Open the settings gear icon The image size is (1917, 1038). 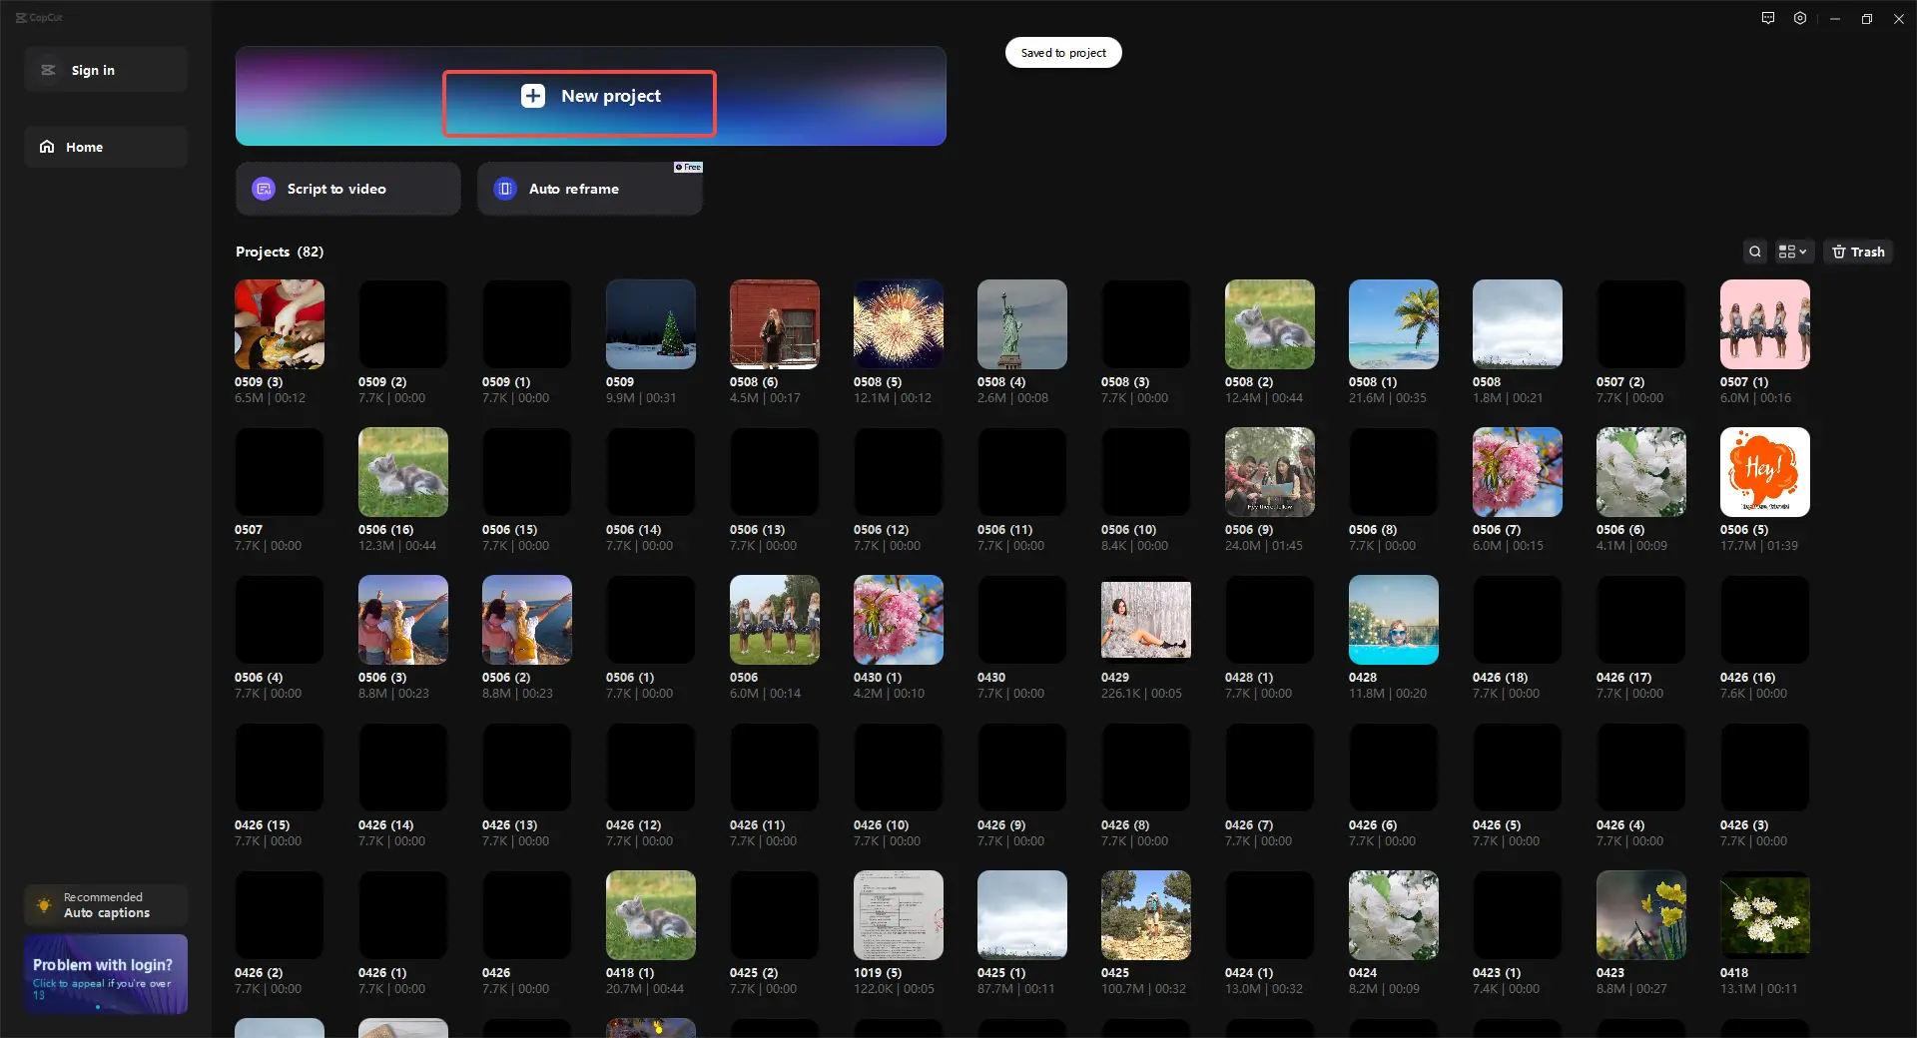(x=1799, y=18)
